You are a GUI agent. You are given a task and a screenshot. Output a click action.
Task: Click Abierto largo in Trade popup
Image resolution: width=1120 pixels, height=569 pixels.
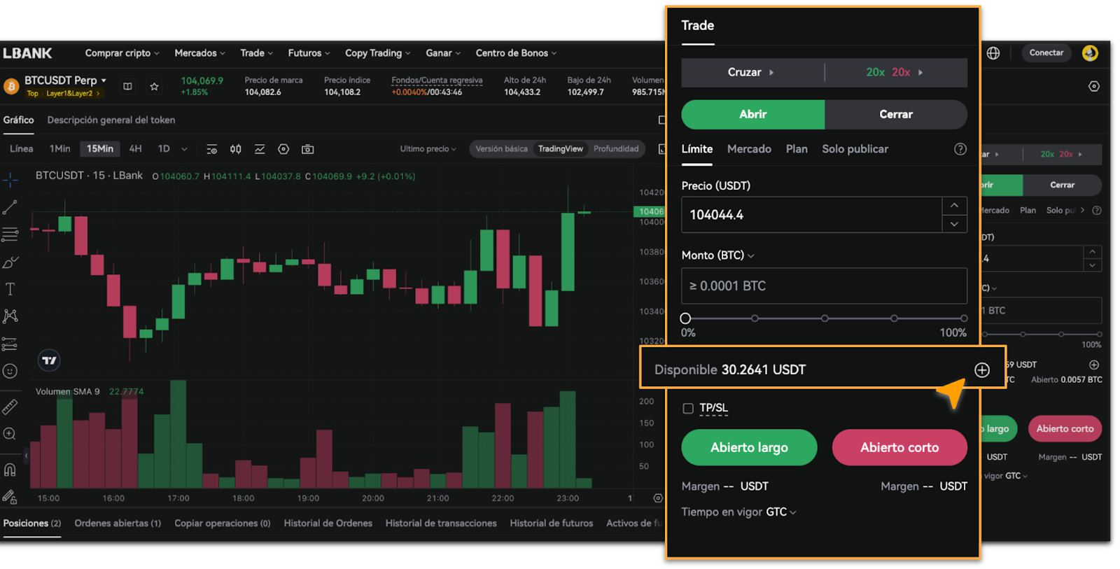coord(749,447)
